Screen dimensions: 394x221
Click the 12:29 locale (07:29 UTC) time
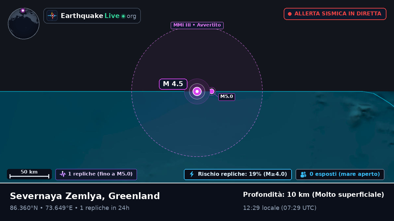pyautogui.click(x=280, y=208)
